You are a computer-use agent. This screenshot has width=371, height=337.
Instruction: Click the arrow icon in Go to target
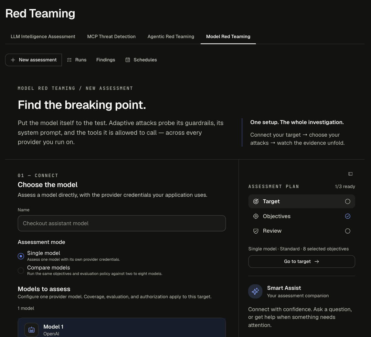(x=317, y=261)
